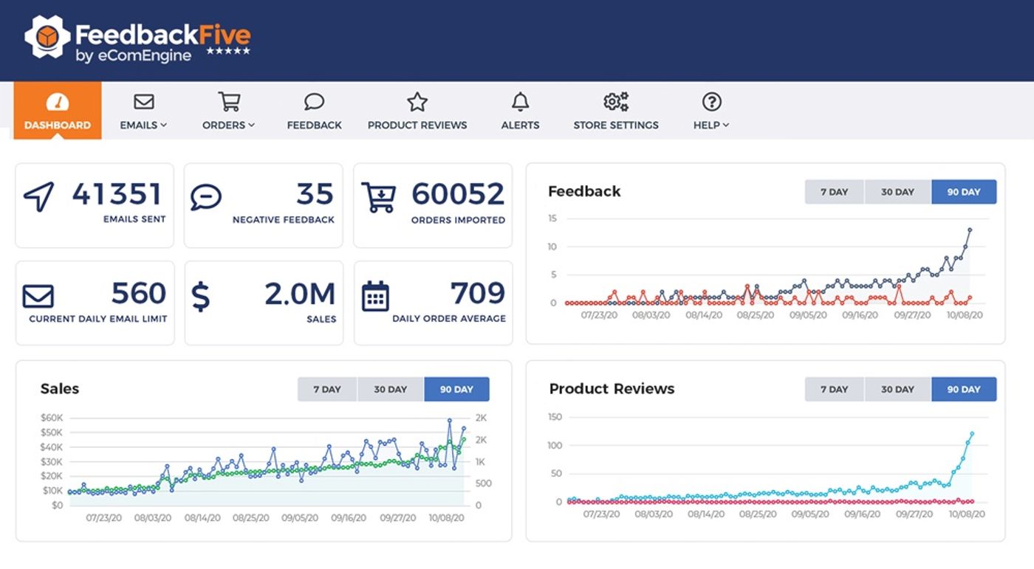This screenshot has width=1034, height=569.
Task: Select 90 DAY on Product Reviews chart
Action: (964, 389)
